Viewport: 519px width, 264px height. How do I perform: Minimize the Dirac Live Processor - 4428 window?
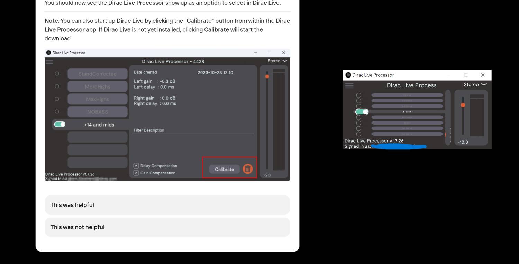point(256,53)
